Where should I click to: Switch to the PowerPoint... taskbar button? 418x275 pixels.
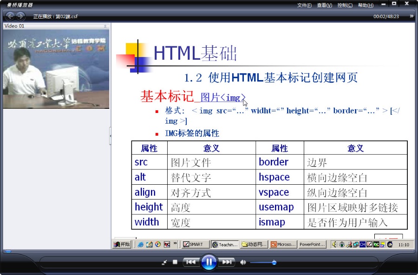[312, 244]
